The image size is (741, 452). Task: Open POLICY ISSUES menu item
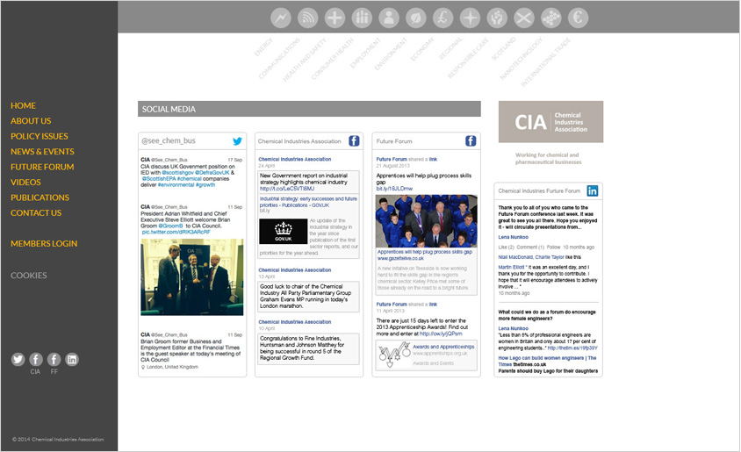tap(40, 137)
